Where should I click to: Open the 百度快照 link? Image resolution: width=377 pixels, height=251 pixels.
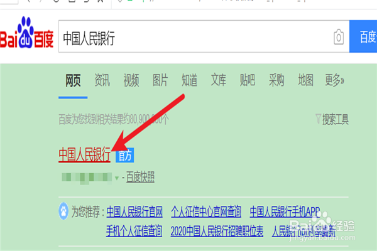[x=140, y=177]
